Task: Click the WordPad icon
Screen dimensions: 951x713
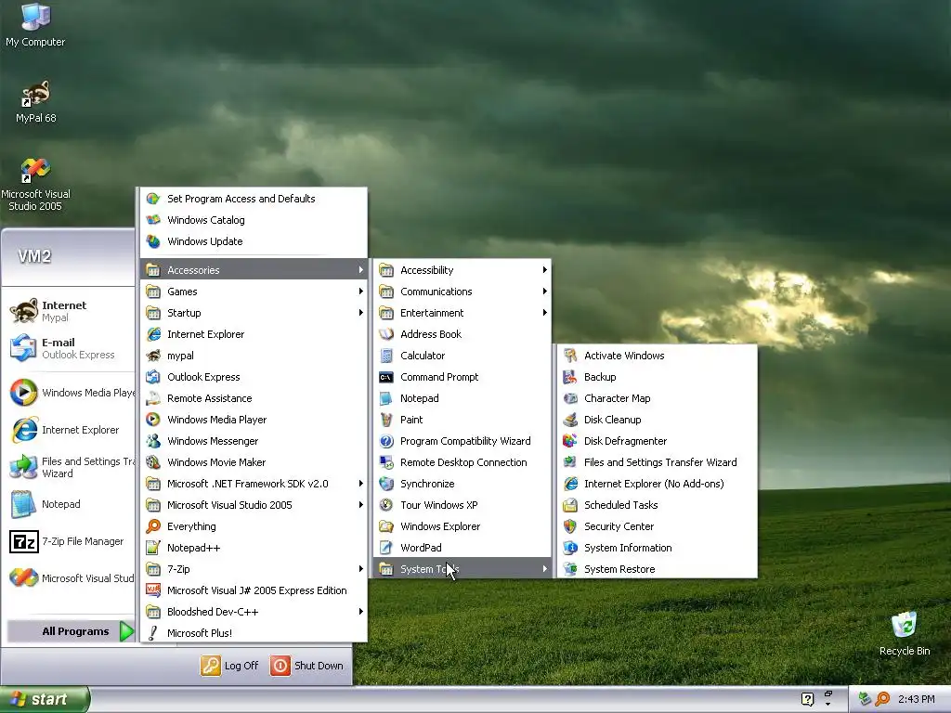Action: (386, 548)
